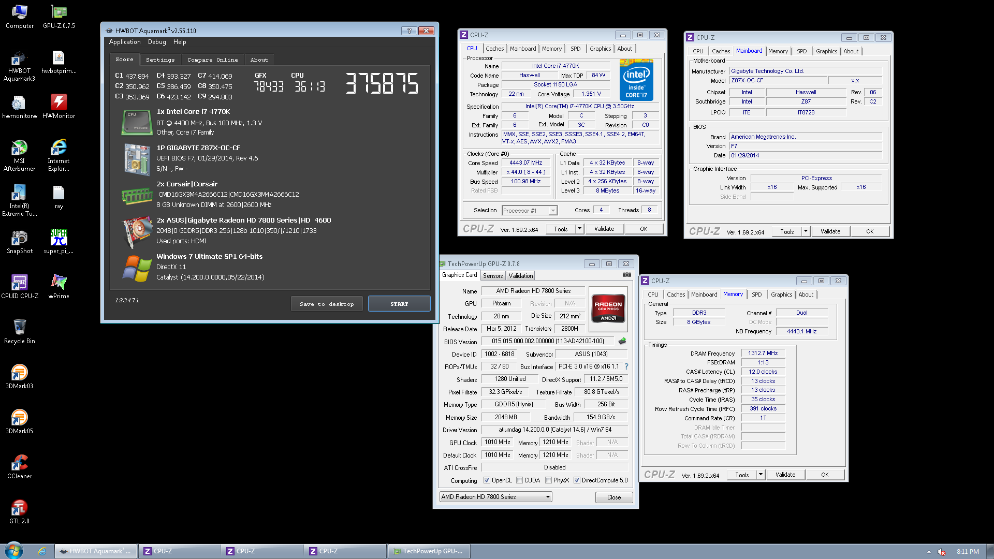Open SPD tab in CPU-Z Memory window
Viewport: 994px width, 559px height.
click(756, 295)
